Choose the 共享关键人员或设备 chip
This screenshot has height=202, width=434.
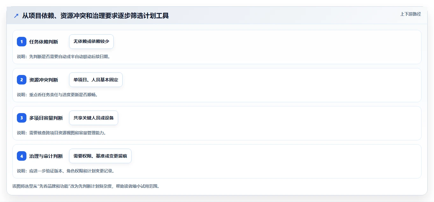click(x=94, y=118)
